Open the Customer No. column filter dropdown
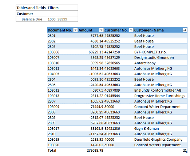The image size is (190, 156). [x=131, y=30]
